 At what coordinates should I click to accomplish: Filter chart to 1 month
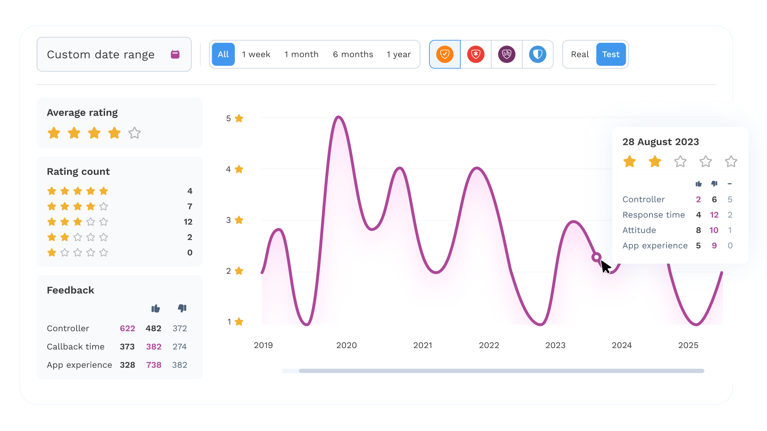pos(301,54)
